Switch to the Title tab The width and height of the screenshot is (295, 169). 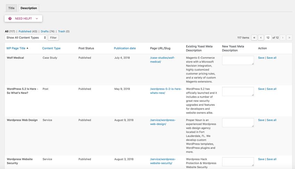point(11,8)
